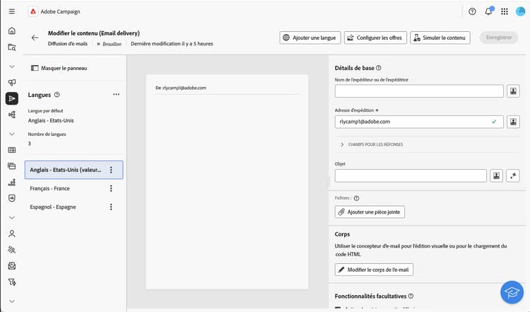Click personalization icon next to sender name
The height and width of the screenshot is (312, 530).
click(x=514, y=91)
